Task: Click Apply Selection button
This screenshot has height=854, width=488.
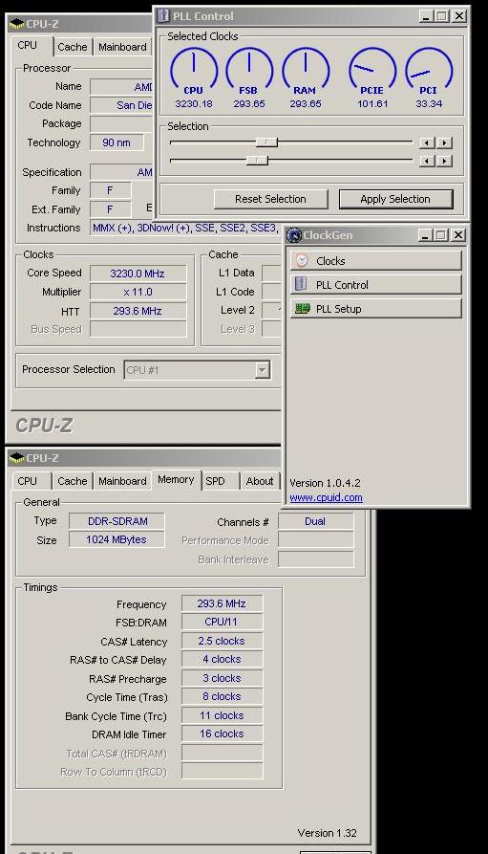Action: tap(395, 199)
